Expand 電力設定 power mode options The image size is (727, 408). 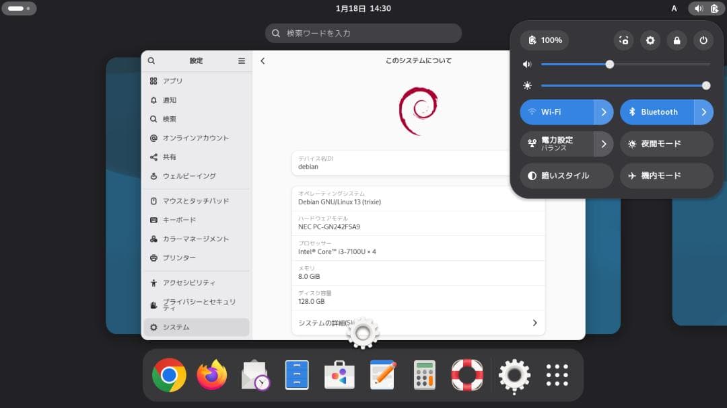tap(604, 144)
